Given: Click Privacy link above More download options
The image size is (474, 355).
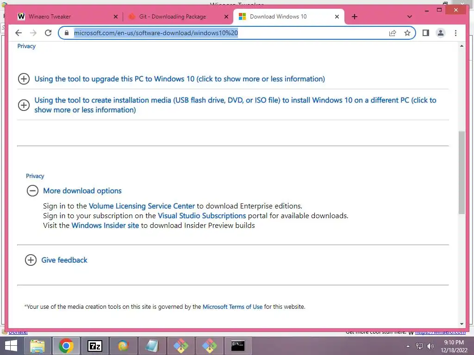Looking at the screenshot, I should coord(35,176).
